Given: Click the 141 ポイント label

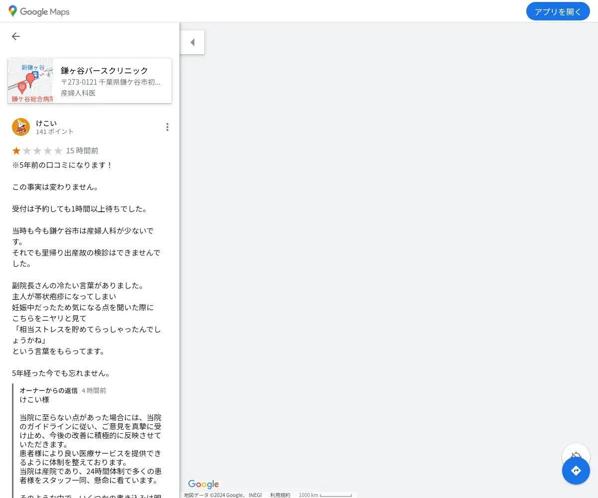Looking at the screenshot, I should tap(55, 132).
